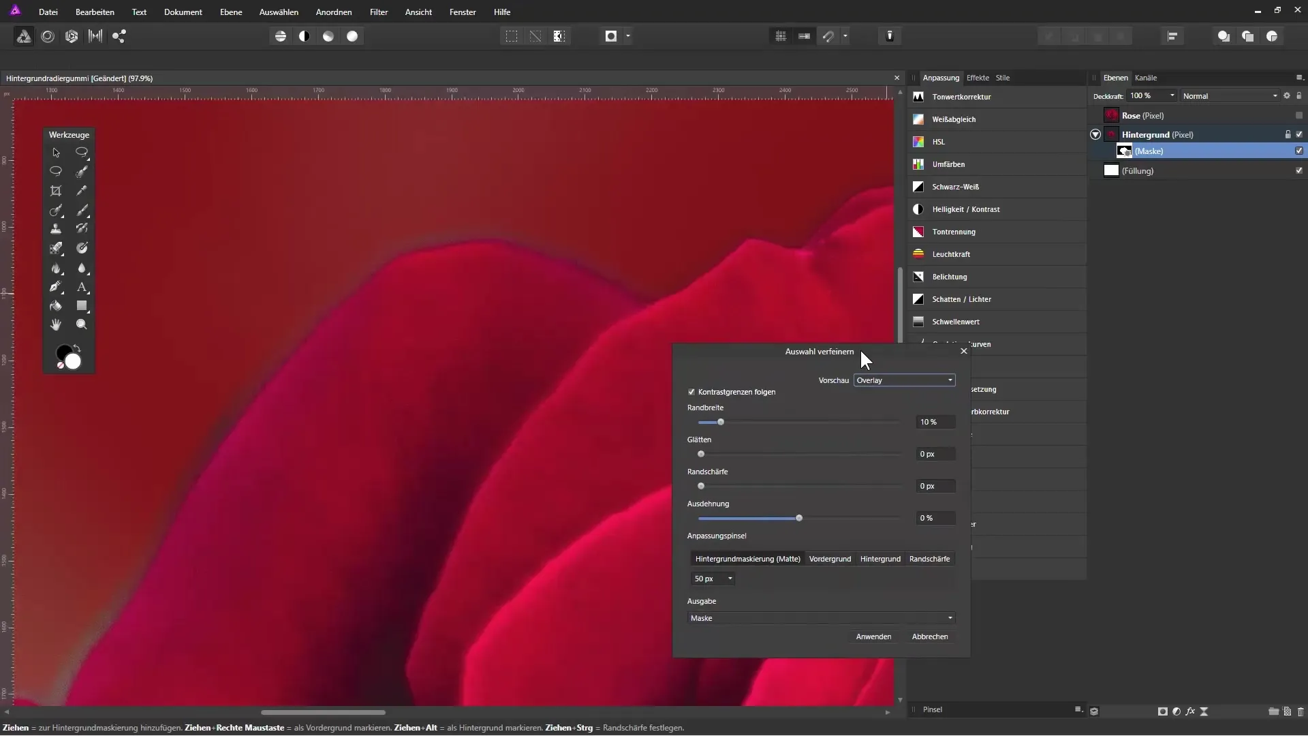Switch to the Stile tab
Image resolution: width=1308 pixels, height=736 pixels.
(x=1003, y=78)
